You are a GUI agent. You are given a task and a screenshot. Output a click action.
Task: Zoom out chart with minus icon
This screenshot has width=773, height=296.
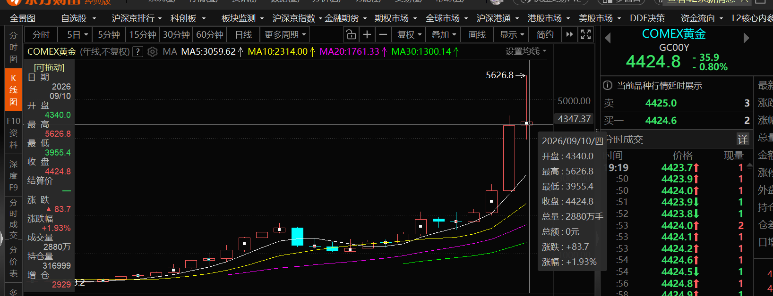tap(383, 34)
